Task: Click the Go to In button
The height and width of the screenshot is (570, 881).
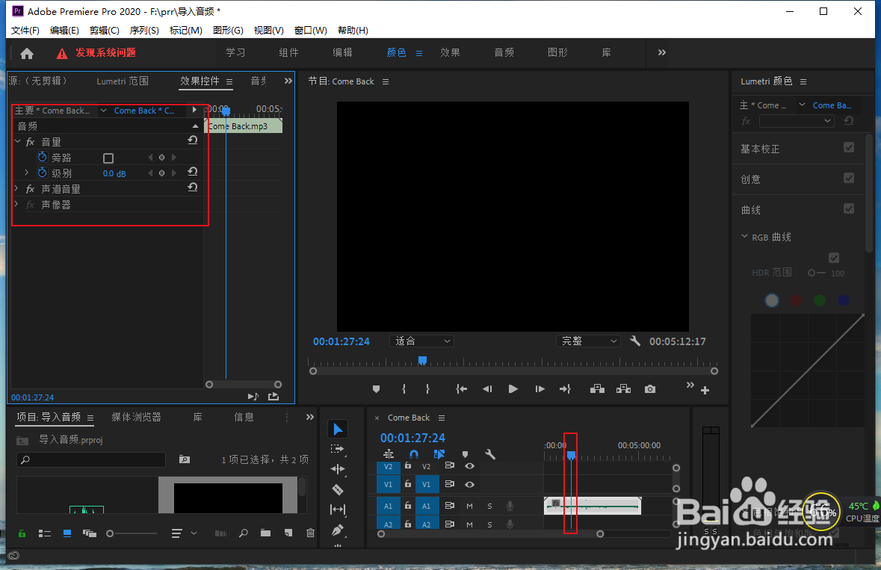Action: click(461, 388)
